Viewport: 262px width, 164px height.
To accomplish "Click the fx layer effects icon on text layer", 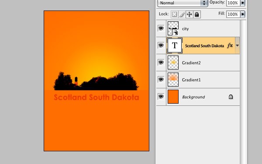I will click(x=230, y=45).
